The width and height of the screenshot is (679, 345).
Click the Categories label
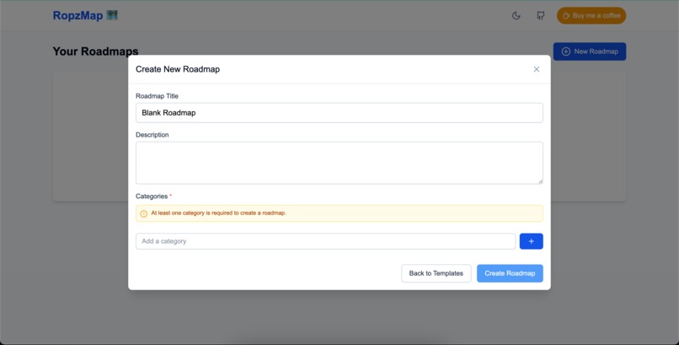[x=152, y=197]
